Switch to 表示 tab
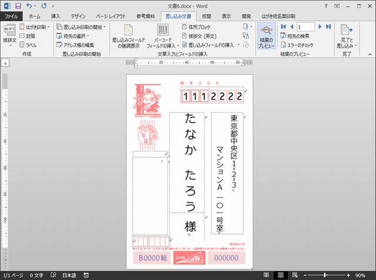Screen dimensions: 376x280 point(226,16)
